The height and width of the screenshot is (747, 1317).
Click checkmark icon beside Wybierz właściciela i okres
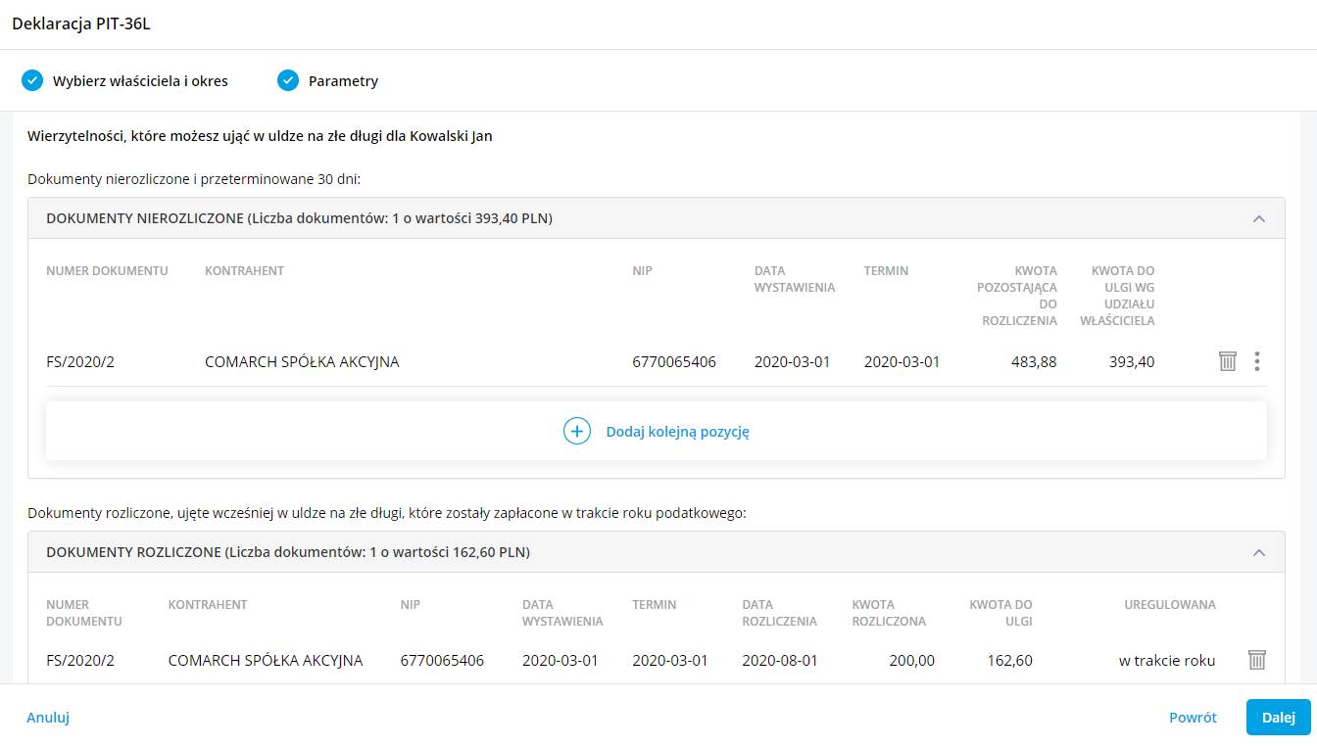tap(32, 80)
